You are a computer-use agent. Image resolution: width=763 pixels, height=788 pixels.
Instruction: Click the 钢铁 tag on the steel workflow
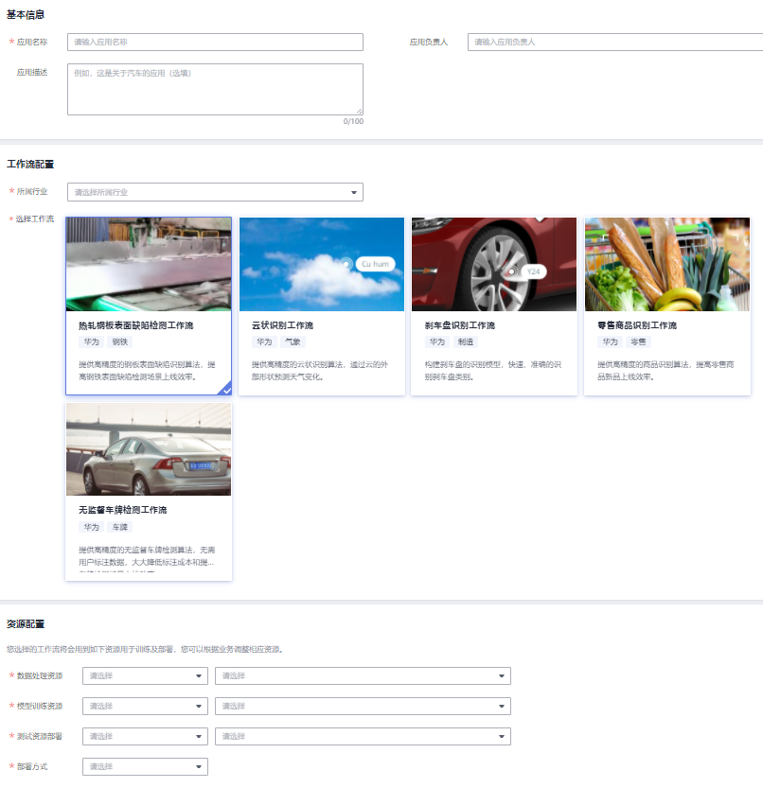pyautogui.click(x=120, y=341)
